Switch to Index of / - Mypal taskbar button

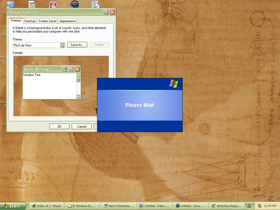click(47, 206)
